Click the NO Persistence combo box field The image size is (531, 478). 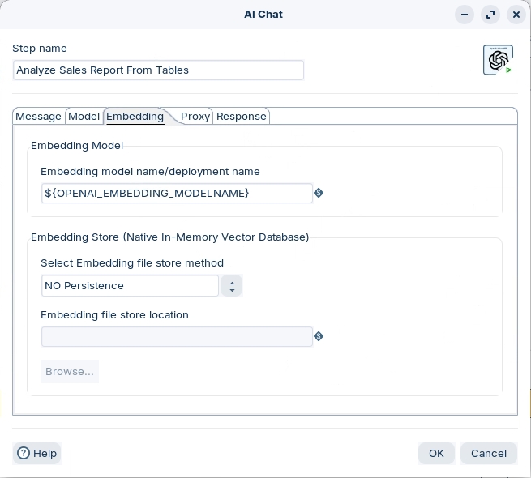point(130,286)
